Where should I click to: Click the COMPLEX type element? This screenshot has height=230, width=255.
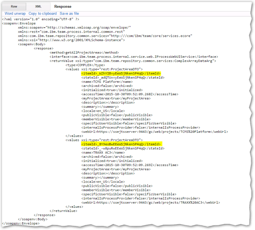click(x=83, y=65)
